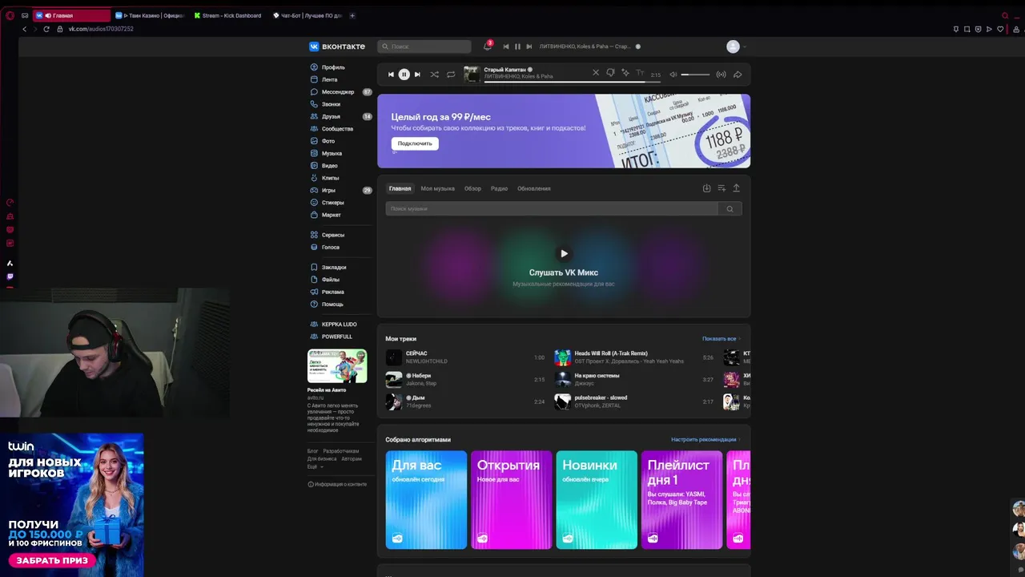Remove current track with the X icon
The image size is (1025, 577).
pos(596,73)
